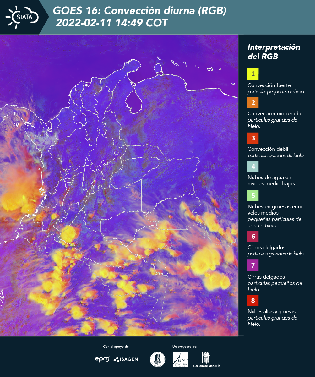Image resolution: width=315 pixels, height=377 pixels.
Task: Click the SIATA sun-and-cloud logo
Action: pyautogui.click(x=22, y=17)
